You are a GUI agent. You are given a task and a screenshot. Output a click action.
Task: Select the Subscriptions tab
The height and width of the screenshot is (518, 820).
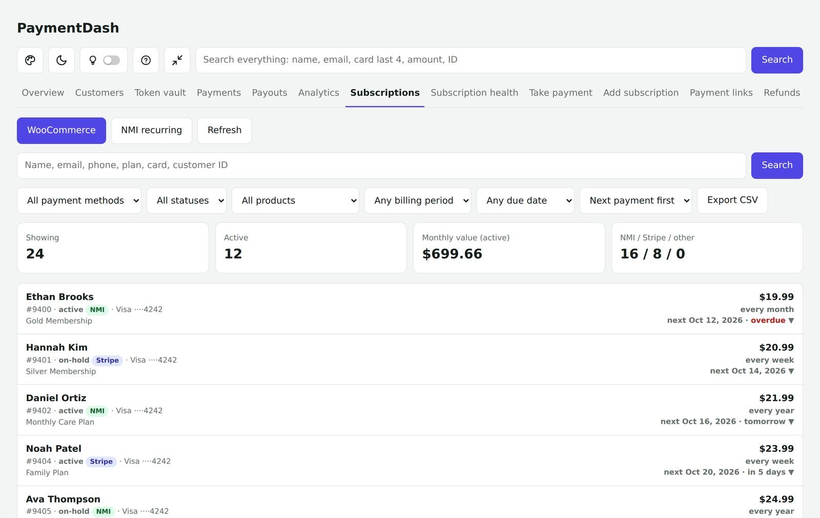click(x=385, y=93)
